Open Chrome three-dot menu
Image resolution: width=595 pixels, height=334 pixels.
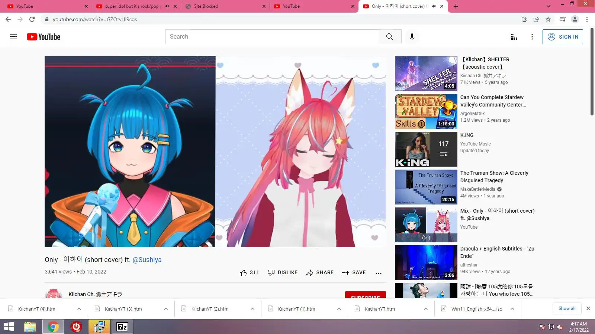tap(587, 19)
